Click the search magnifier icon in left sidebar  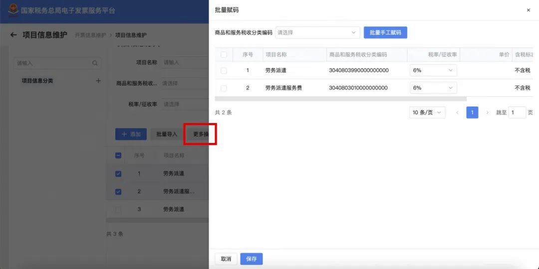tap(95, 63)
